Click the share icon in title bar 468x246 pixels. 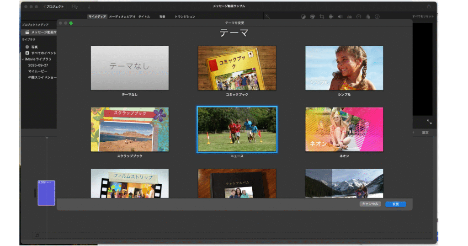pyautogui.click(x=429, y=6)
